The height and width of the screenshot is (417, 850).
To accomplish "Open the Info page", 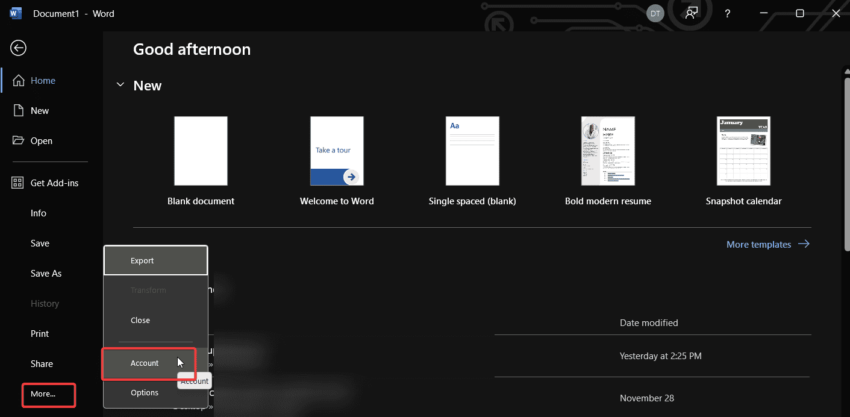I will pyautogui.click(x=39, y=213).
